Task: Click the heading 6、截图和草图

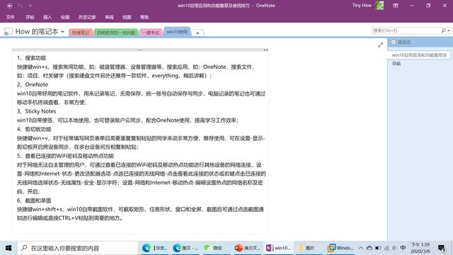Action: (x=34, y=200)
